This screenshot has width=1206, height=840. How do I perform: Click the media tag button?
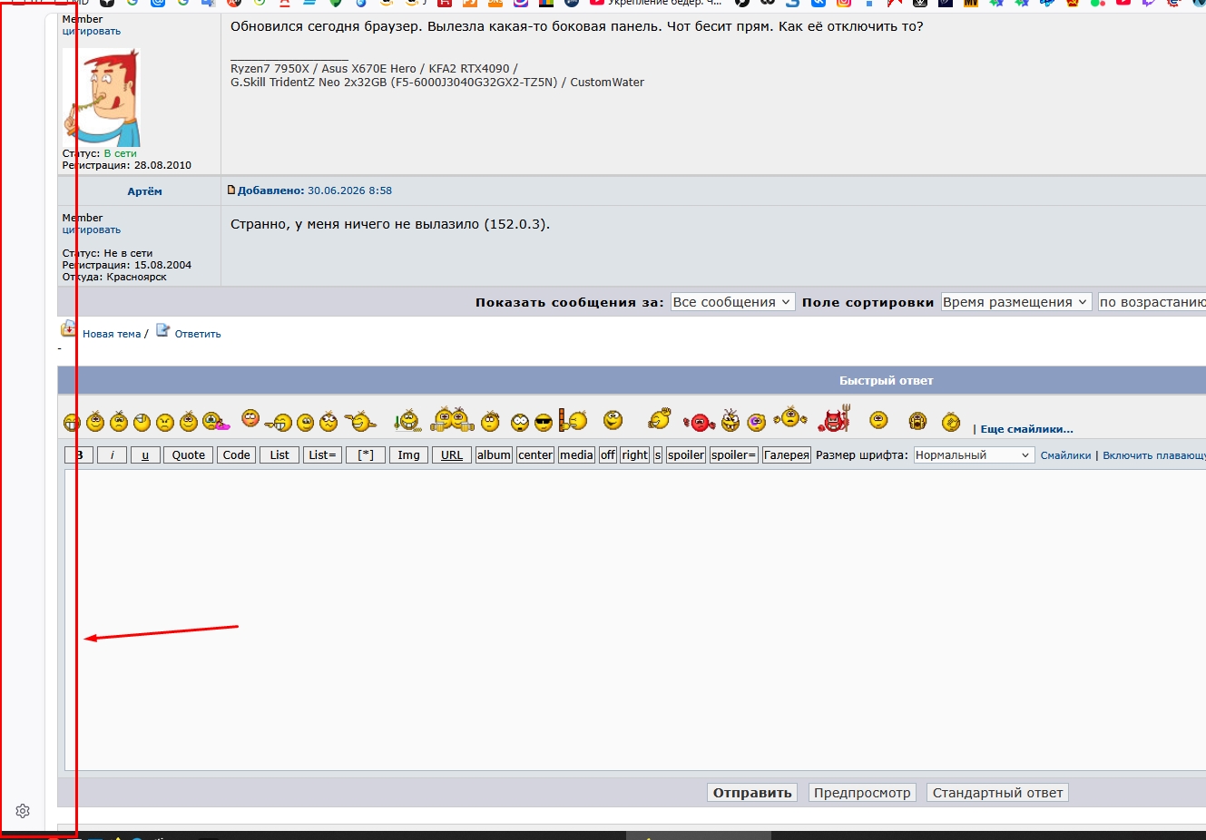pos(576,455)
